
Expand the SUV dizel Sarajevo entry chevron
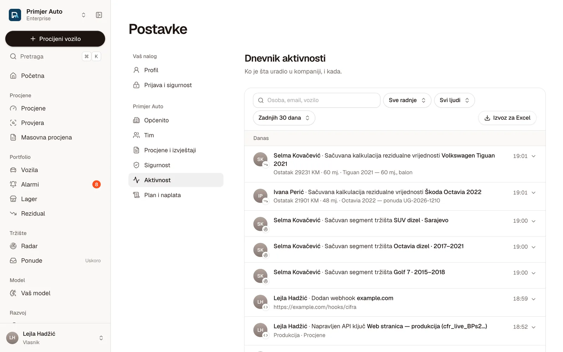tap(533, 221)
